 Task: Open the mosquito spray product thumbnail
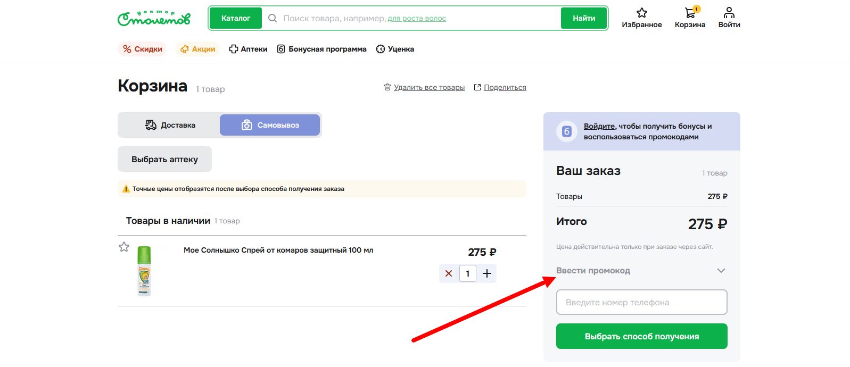click(144, 271)
